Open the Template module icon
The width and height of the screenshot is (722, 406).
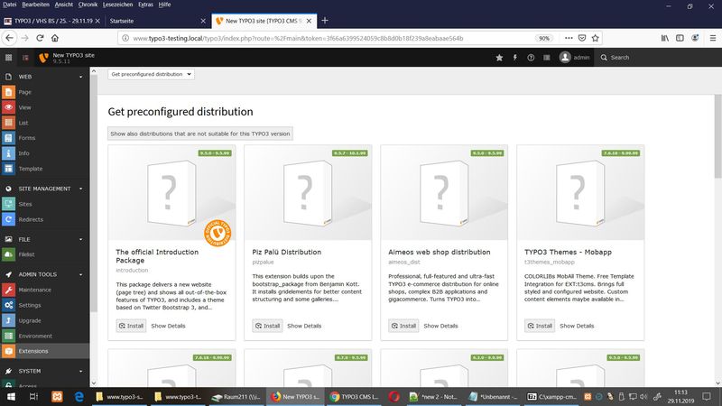[8, 169]
